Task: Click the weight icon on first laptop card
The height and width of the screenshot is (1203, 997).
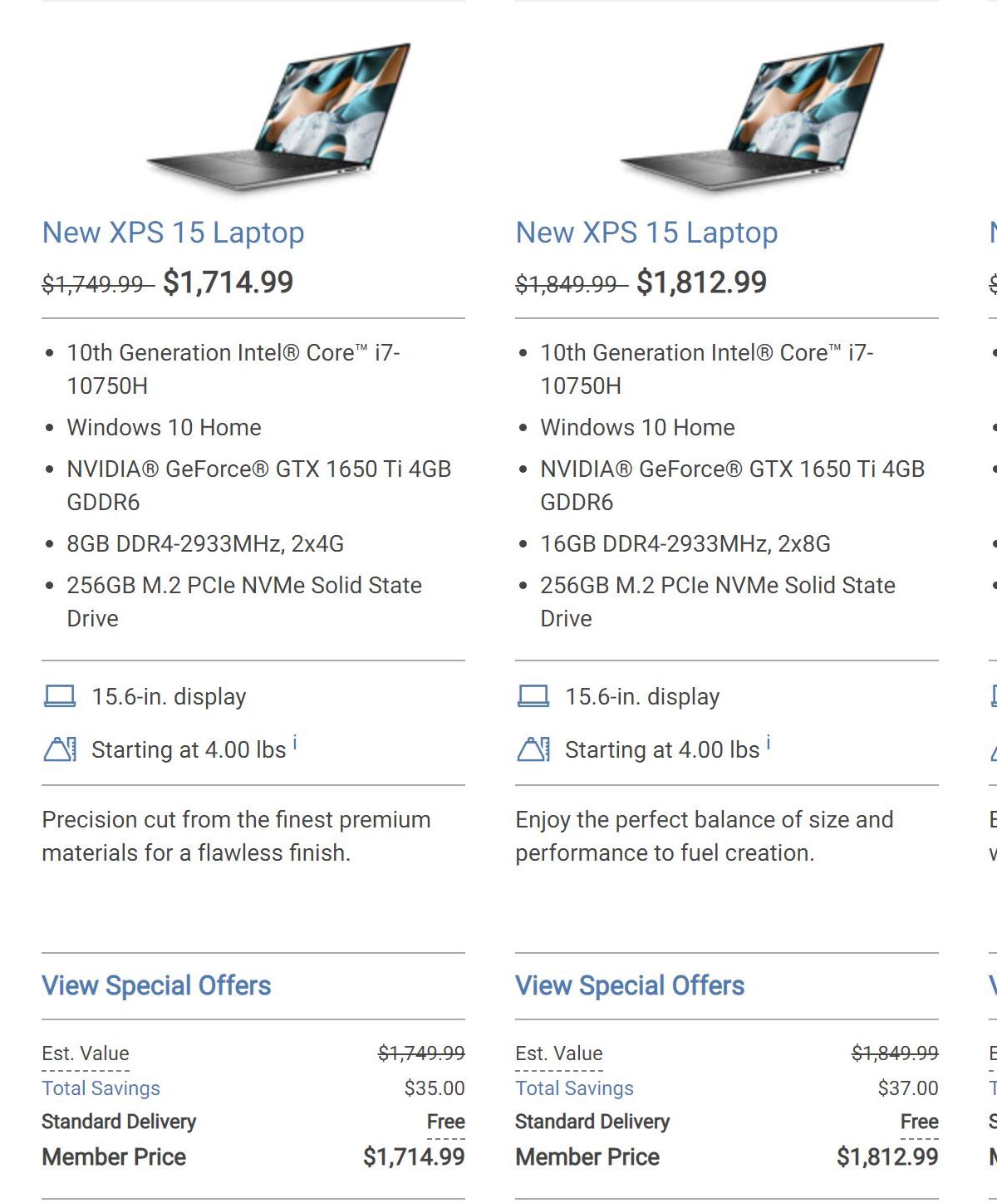Action: pos(60,749)
